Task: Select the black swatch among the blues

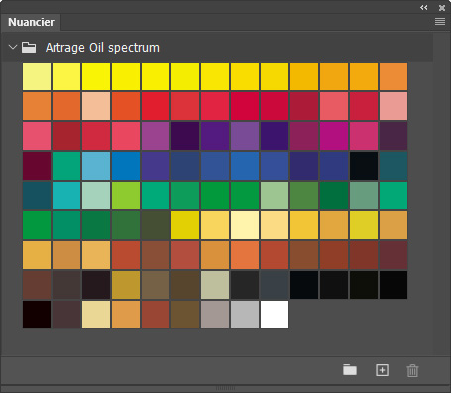Action: tap(364, 166)
